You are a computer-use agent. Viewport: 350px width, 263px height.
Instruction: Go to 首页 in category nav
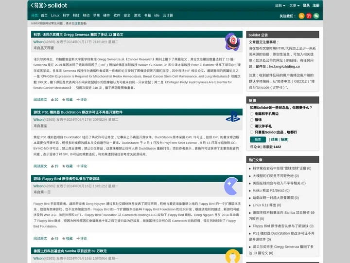click(x=44, y=16)
